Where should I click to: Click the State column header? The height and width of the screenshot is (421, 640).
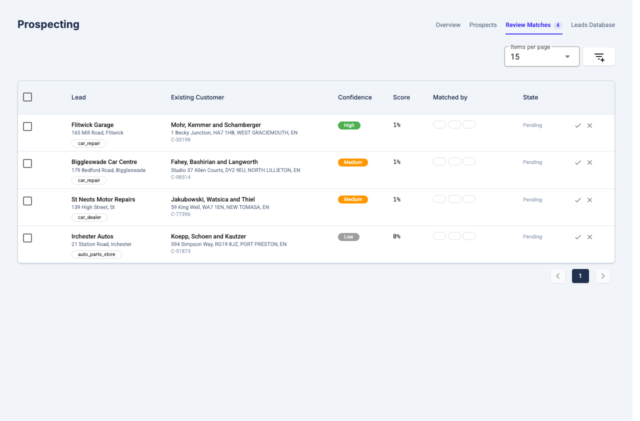point(530,97)
